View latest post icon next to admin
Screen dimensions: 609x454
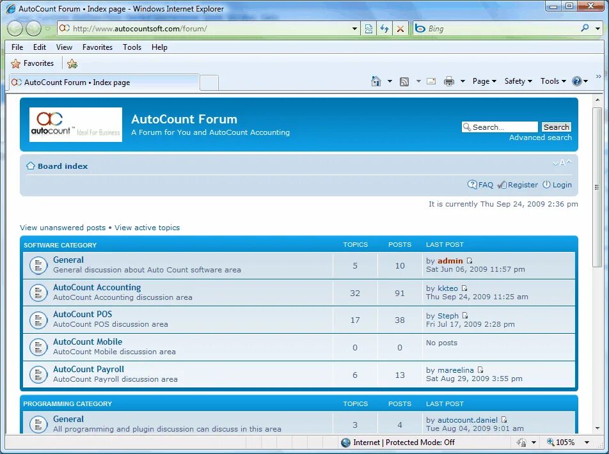(469, 261)
